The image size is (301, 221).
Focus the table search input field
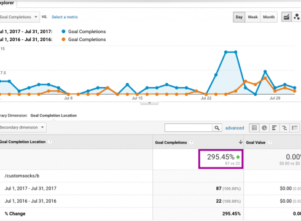pos(189,128)
